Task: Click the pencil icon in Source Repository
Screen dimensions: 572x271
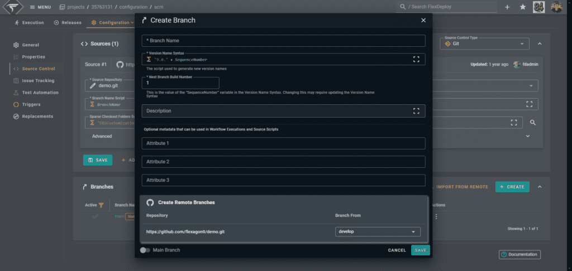Action: tap(93, 86)
